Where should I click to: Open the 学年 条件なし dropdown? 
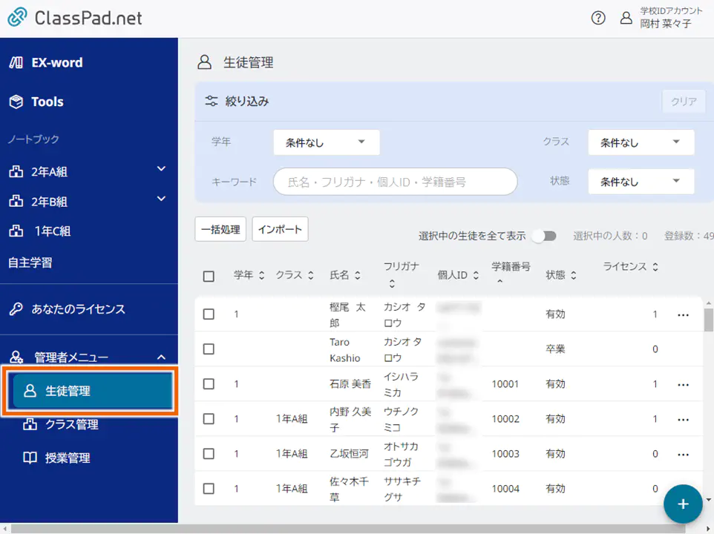[326, 142]
